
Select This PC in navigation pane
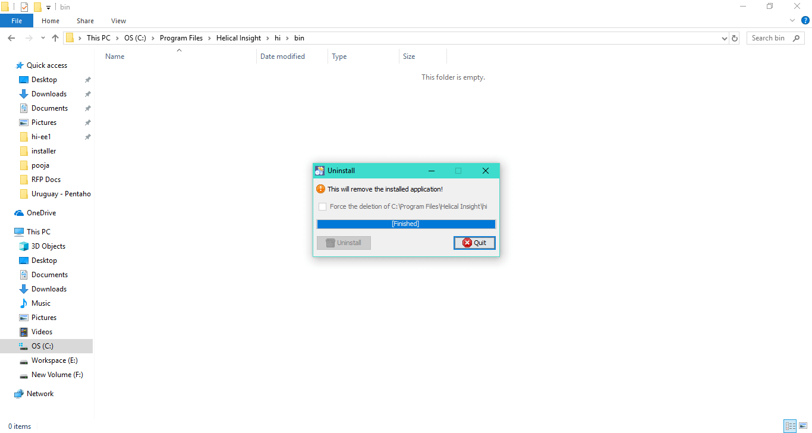[x=38, y=232]
